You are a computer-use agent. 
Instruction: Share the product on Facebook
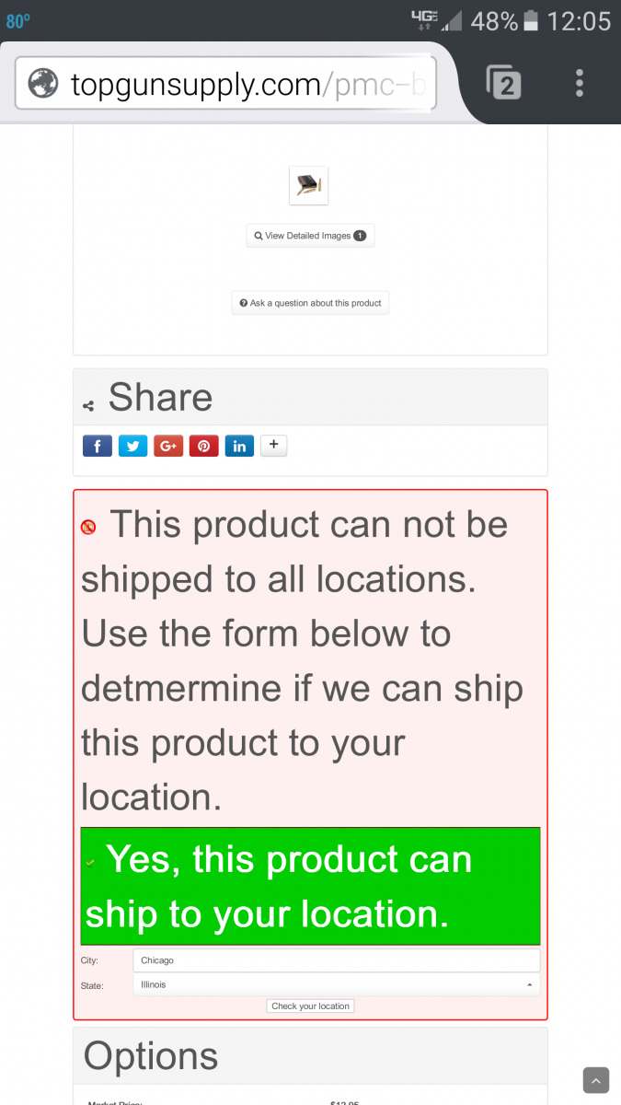pyautogui.click(x=98, y=447)
